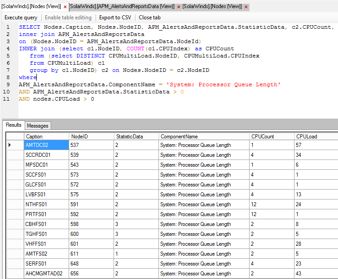
Task: Select the Results tab
Action: (x=13, y=125)
